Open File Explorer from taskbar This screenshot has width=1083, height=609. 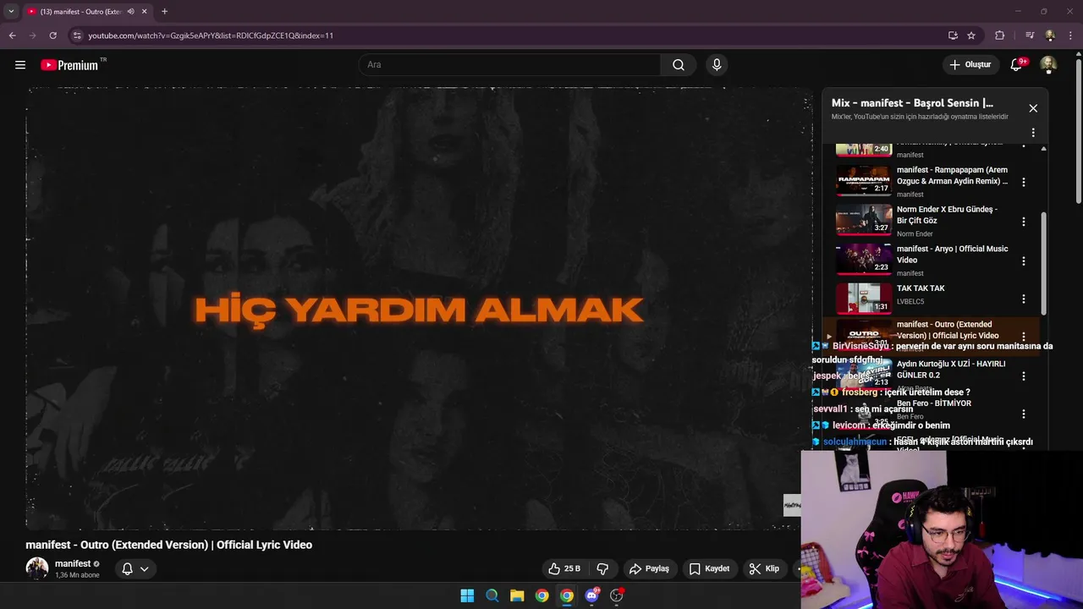click(x=517, y=595)
